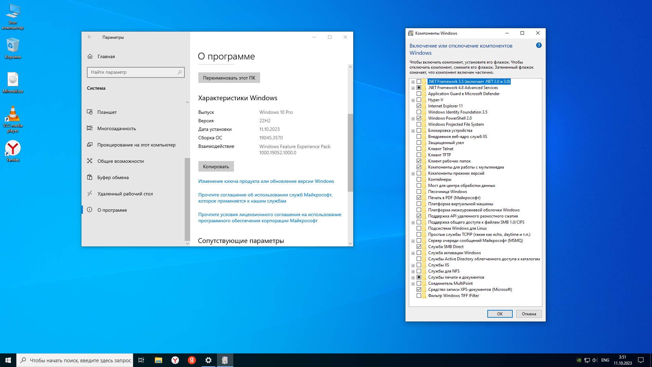Click the help question mark icon
652x367 pixels.
(539, 46)
